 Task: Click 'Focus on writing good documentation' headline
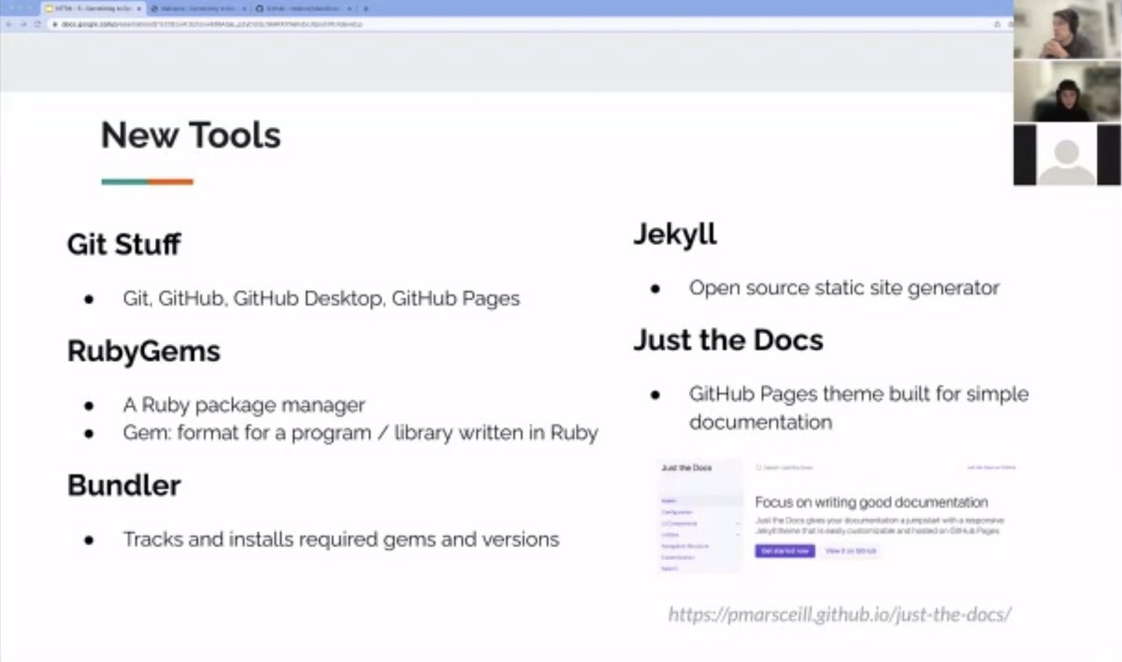[x=871, y=502]
